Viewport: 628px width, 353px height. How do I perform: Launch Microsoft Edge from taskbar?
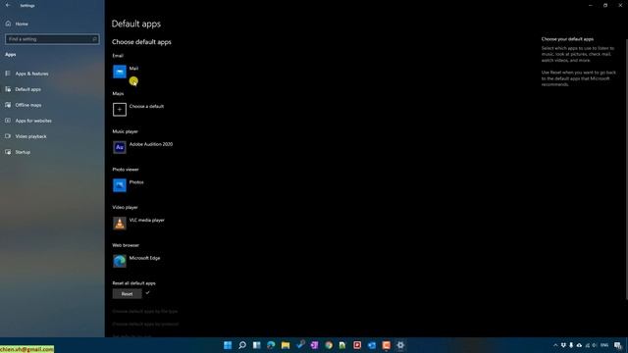click(271, 345)
